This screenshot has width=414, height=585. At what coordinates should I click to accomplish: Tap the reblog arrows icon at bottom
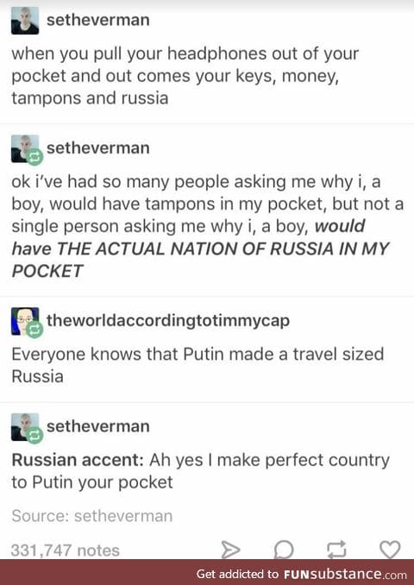coord(336,549)
